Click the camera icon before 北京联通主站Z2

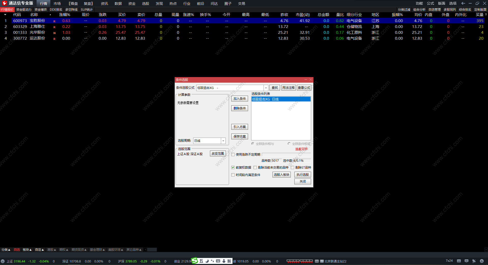coord(317,261)
